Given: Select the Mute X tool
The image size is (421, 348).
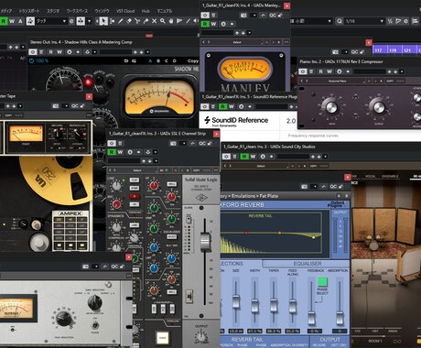Looking at the screenshot, I should (x=154, y=21).
